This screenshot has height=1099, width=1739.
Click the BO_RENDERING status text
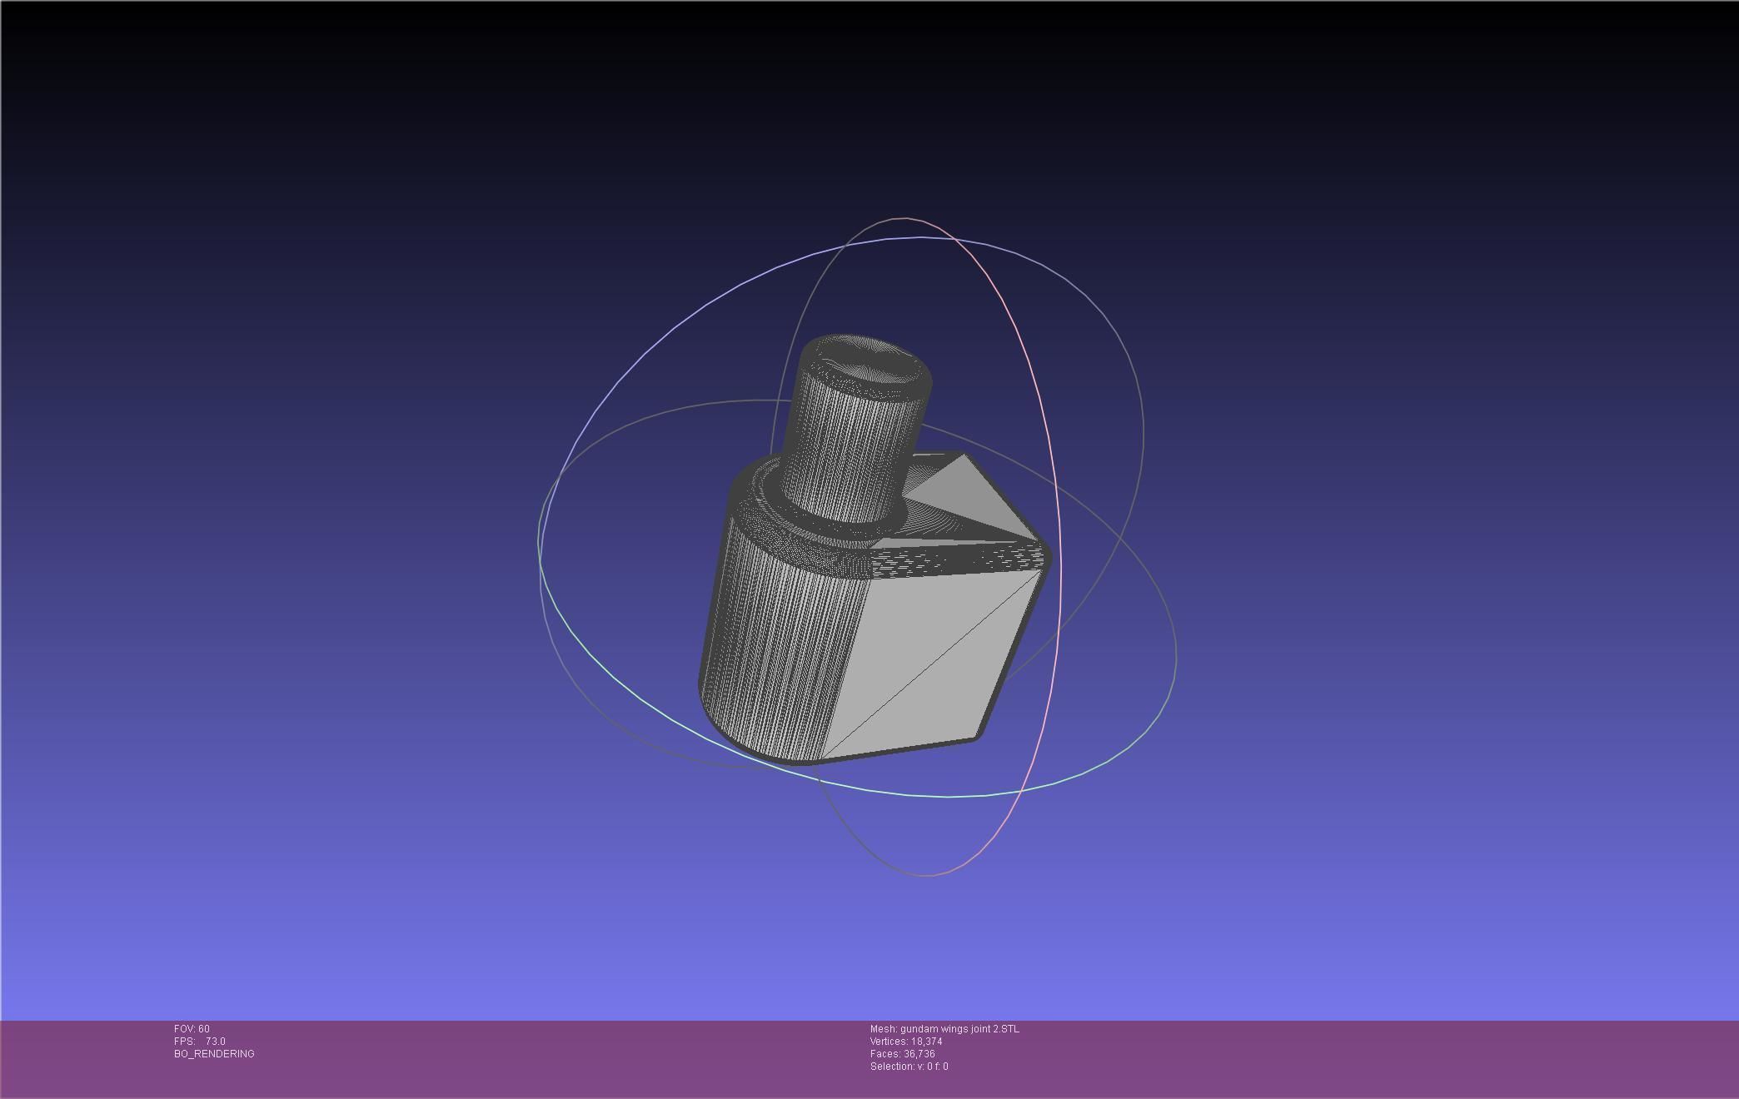coord(214,1054)
